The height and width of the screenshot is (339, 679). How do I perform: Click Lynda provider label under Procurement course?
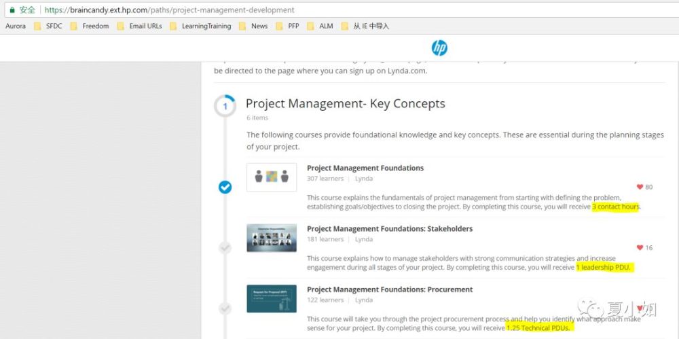(x=364, y=300)
